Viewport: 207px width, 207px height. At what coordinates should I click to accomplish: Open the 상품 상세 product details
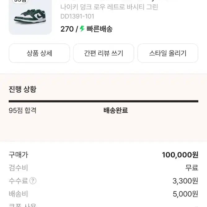[x=39, y=53]
